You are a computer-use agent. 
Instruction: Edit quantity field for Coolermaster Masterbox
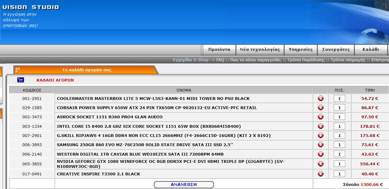pyautogui.click(x=339, y=98)
